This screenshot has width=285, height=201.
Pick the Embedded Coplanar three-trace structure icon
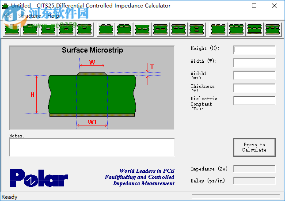pos(255,30)
